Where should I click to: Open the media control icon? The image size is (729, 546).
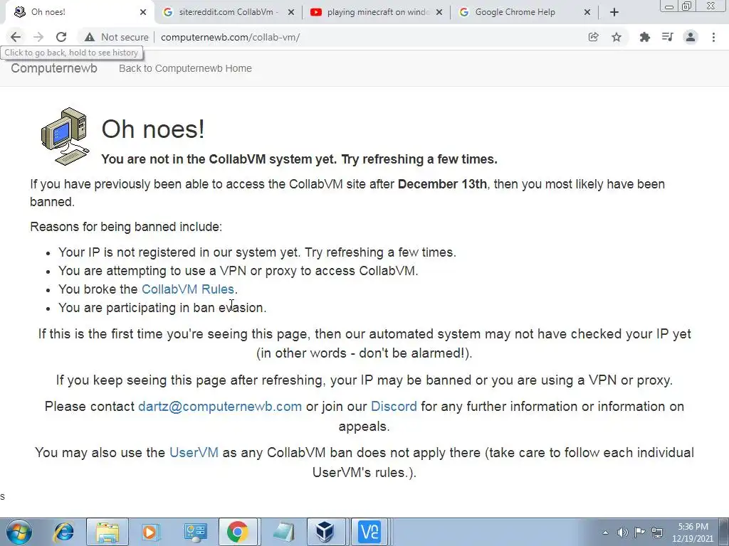668,37
